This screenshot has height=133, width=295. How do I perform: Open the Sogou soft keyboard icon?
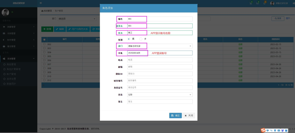[279, 130]
